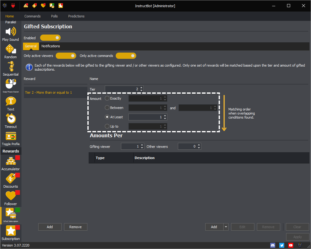The height and width of the screenshot is (249, 311).
Task: Select the Exactly amount radio button
Action: (x=107, y=98)
